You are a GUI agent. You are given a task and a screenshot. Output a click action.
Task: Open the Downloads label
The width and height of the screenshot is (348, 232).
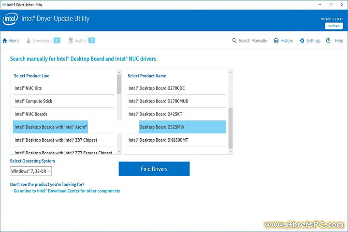pyautogui.click(x=43, y=41)
